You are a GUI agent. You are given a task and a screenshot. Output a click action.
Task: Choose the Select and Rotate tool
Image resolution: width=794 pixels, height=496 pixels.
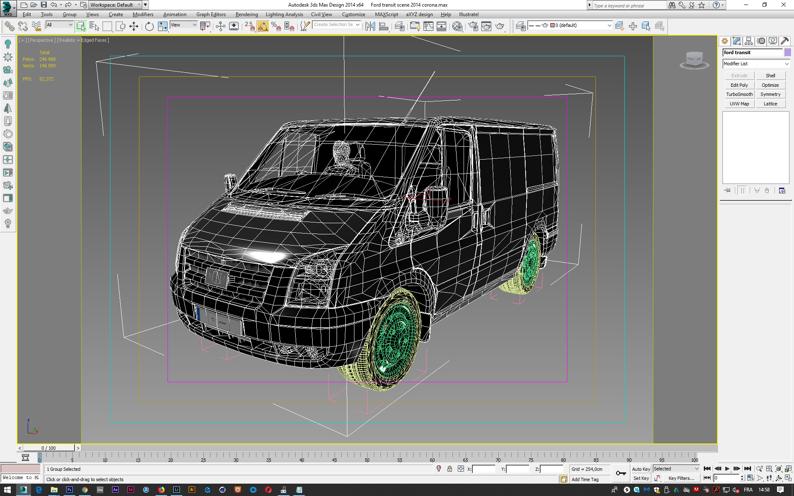click(149, 26)
